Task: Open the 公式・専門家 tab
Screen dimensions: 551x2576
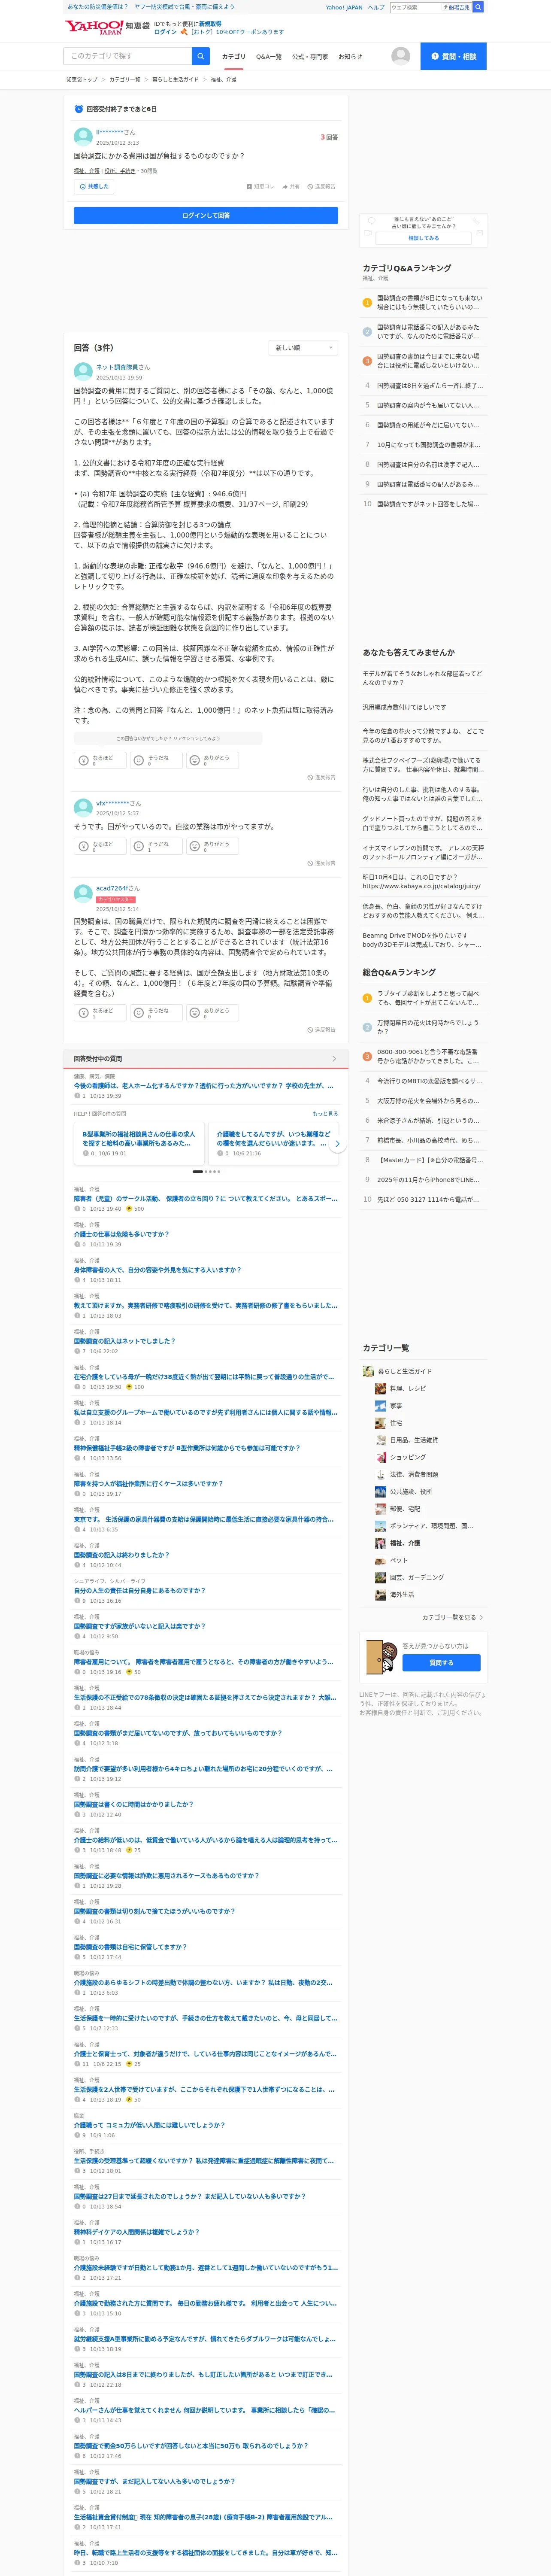Action: 310,57
